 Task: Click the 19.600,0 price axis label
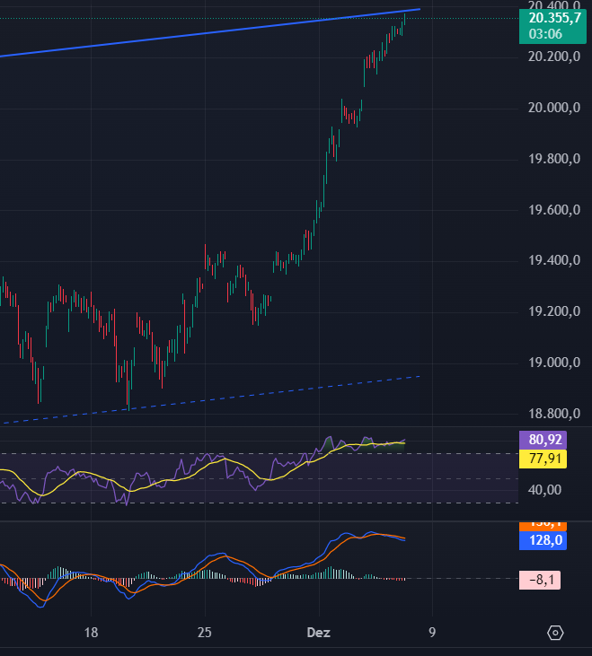554,210
